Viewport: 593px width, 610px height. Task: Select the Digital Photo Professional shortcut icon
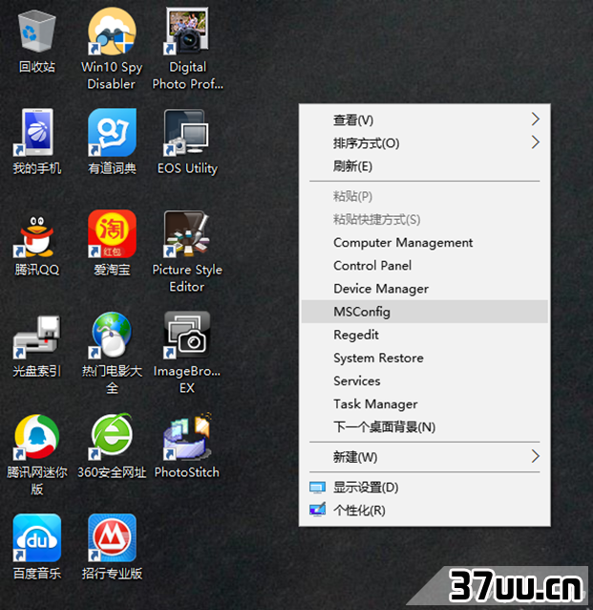click(187, 31)
